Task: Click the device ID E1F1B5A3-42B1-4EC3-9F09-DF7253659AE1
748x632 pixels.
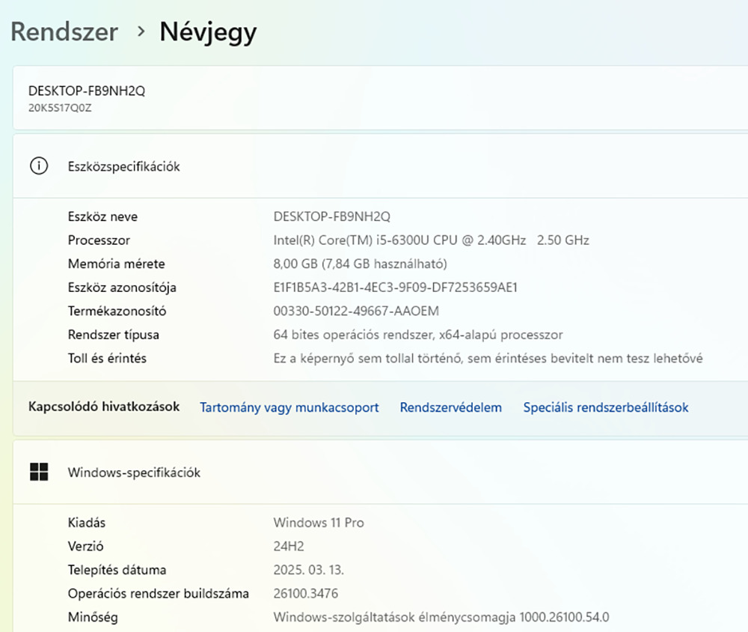Action: [396, 288]
